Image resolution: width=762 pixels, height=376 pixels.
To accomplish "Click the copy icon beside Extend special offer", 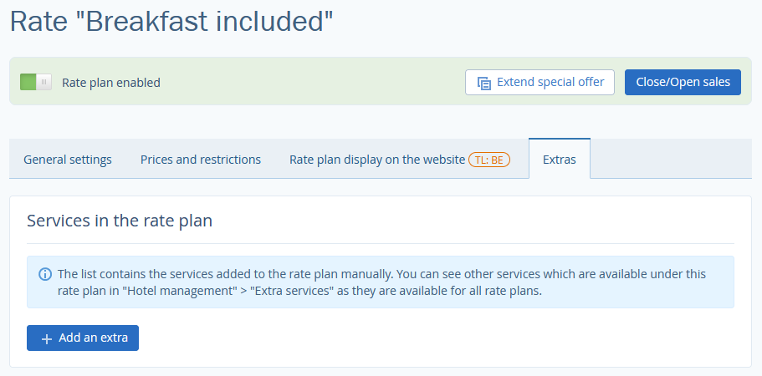I will [483, 83].
